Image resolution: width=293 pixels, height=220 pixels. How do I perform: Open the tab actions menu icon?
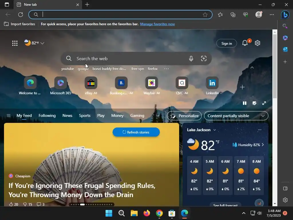(7, 5)
